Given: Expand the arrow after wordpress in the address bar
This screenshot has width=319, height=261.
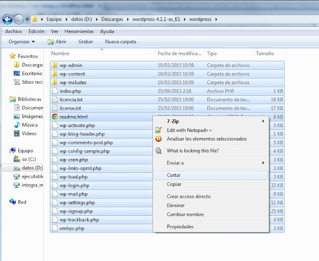Looking at the screenshot, I should tap(216, 19).
